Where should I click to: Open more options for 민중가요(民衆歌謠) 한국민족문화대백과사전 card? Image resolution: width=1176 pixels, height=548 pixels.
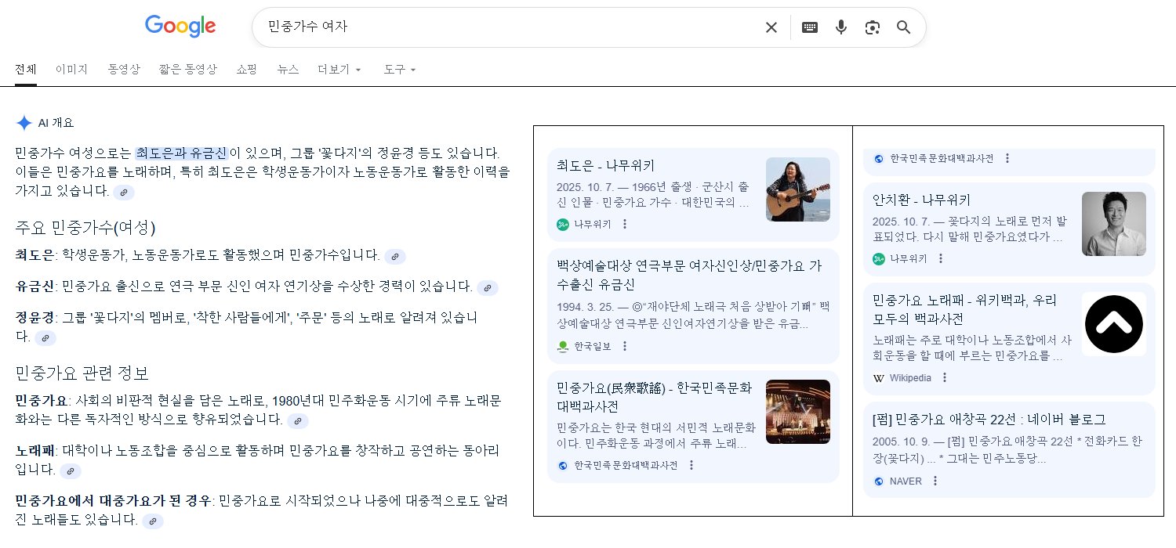click(691, 465)
